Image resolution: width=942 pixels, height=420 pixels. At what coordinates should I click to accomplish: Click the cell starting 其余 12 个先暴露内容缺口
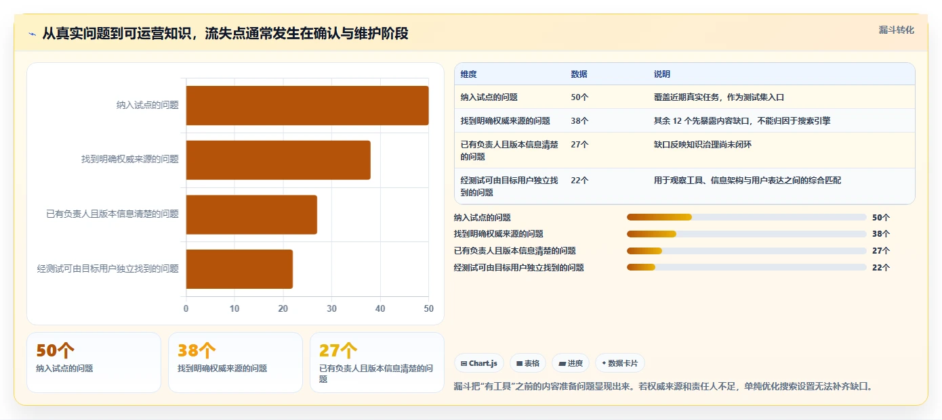point(742,121)
